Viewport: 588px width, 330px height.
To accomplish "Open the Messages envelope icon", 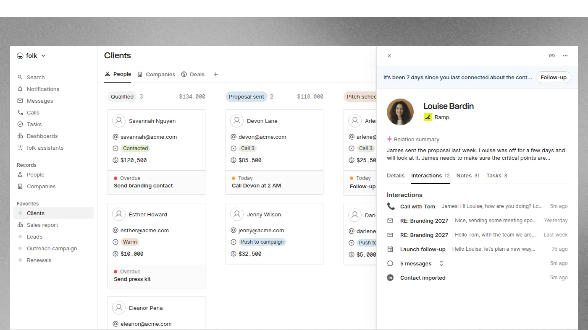I will 20,101.
